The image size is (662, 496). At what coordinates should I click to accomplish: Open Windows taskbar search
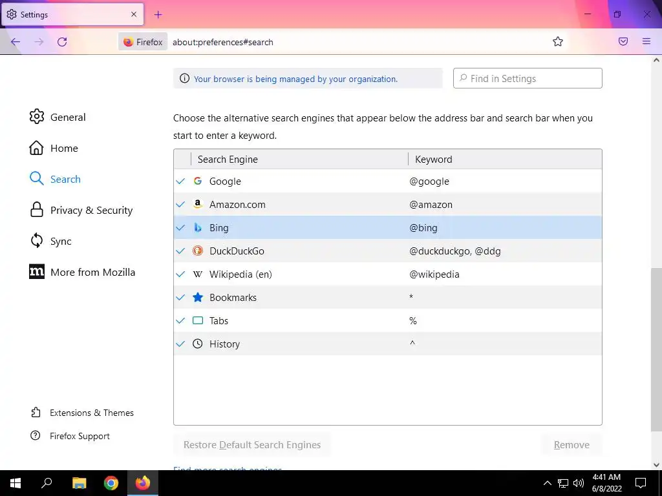click(47, 483)
